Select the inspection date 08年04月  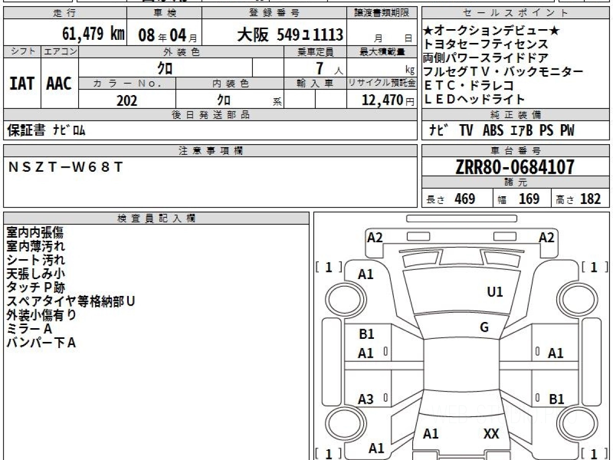tap(168, 35)
